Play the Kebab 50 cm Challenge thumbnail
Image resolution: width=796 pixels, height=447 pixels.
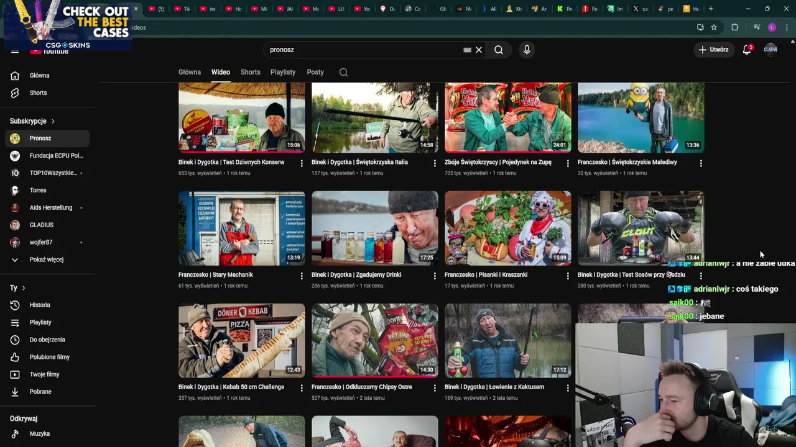(242, 341)
